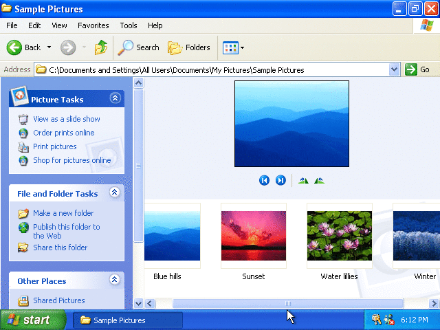Screen dimensions: 440x330
Task: Click the new folder icon
Action: pos(23,213)
